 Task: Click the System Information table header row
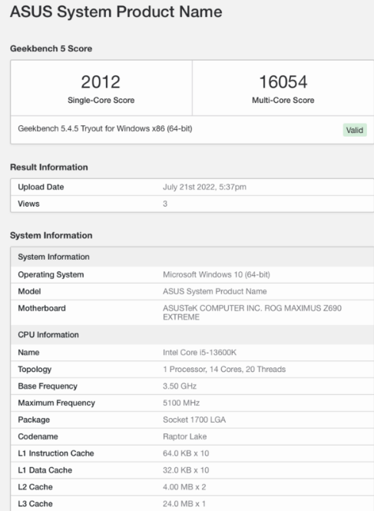tap(192, 257)
